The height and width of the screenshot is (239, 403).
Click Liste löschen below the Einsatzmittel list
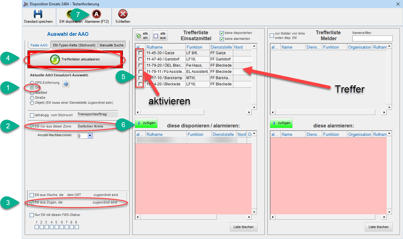[243, 227]
